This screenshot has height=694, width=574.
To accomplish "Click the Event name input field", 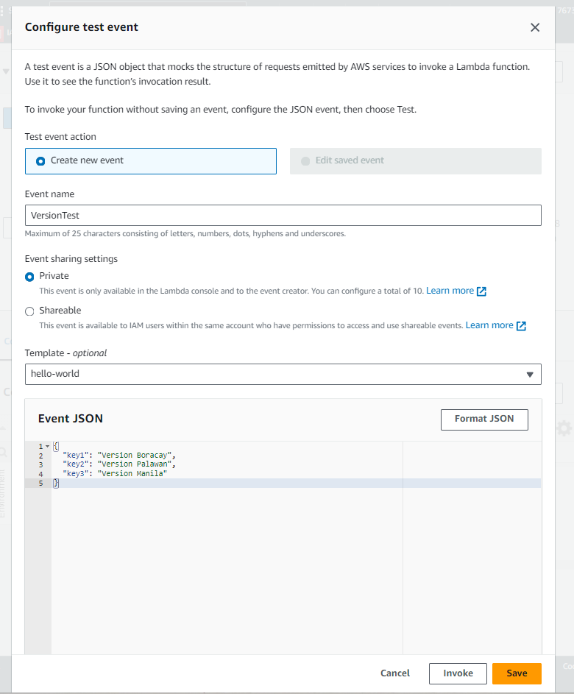I will pyautogui.click(x=283, y=216).
